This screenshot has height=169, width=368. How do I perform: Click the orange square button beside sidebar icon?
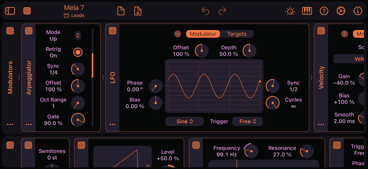click(x=27, y=11)
